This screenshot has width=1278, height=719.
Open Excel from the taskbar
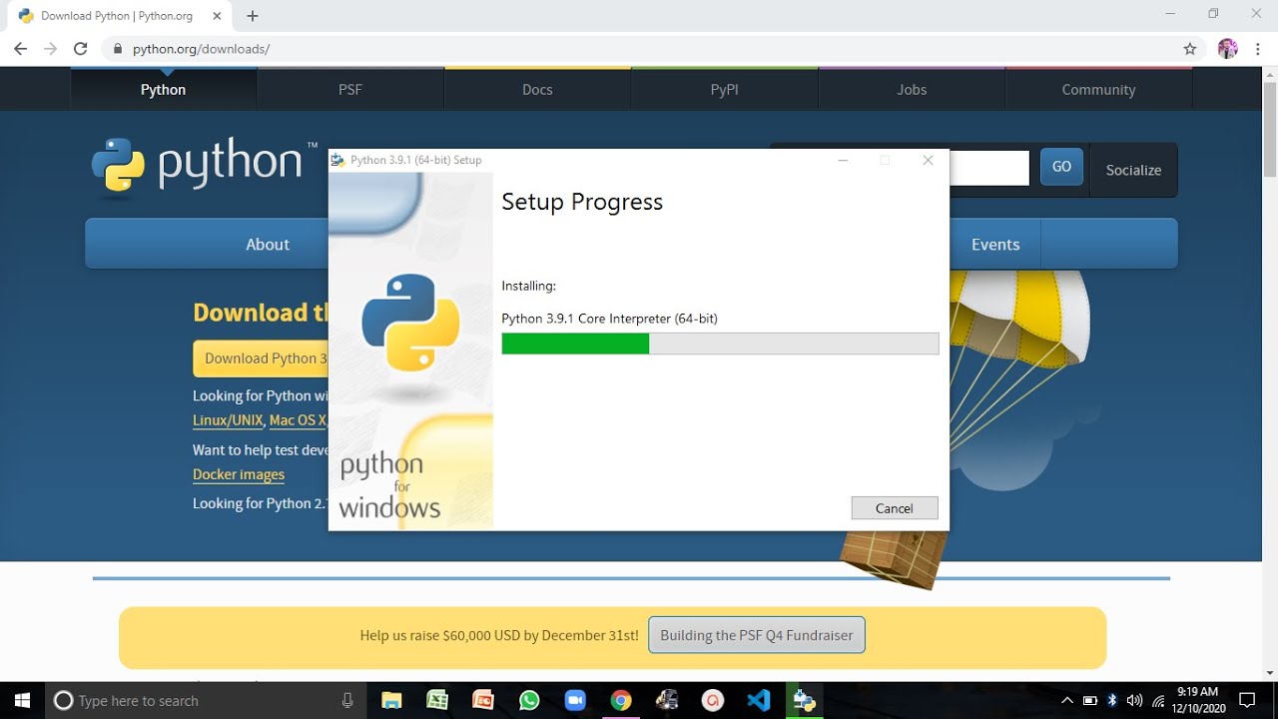pyautogui.click(x=437, y=700)
